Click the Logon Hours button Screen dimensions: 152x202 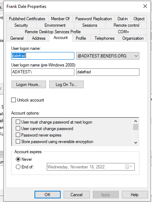click(29, 85)
